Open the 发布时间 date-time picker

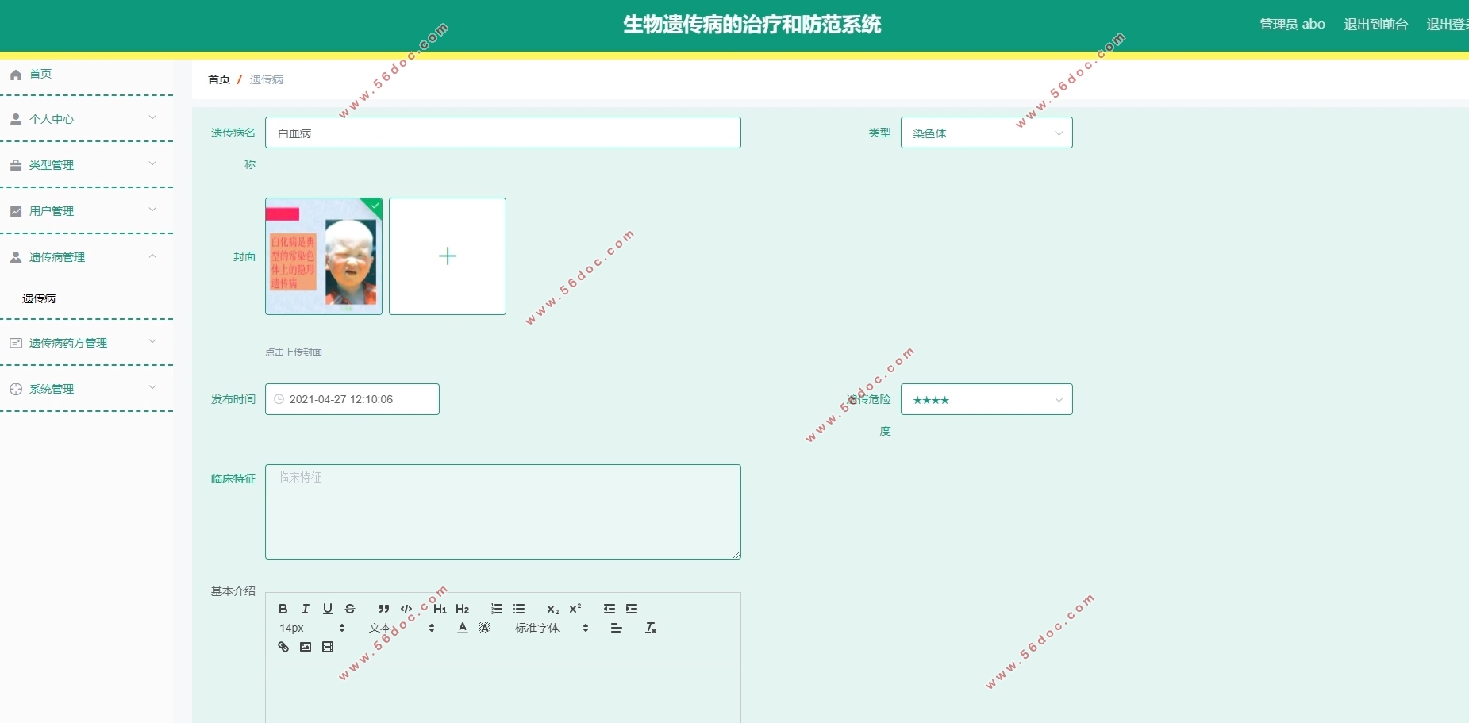[352, 399]
